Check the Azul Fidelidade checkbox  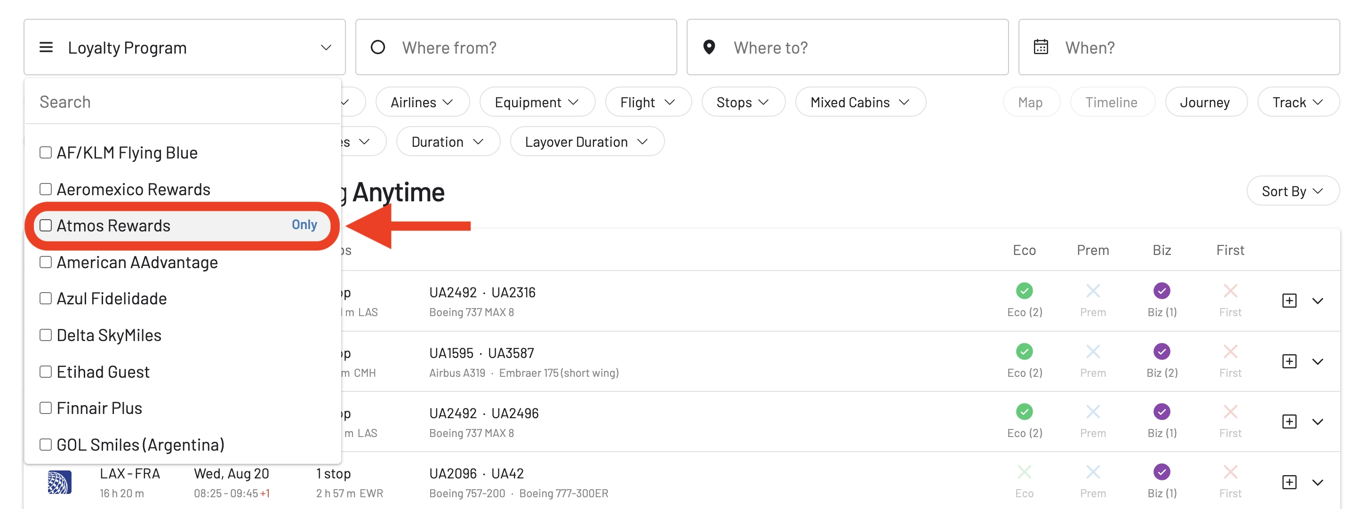(46, 299)
